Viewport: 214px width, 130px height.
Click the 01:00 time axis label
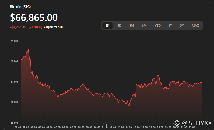[26, 127]
